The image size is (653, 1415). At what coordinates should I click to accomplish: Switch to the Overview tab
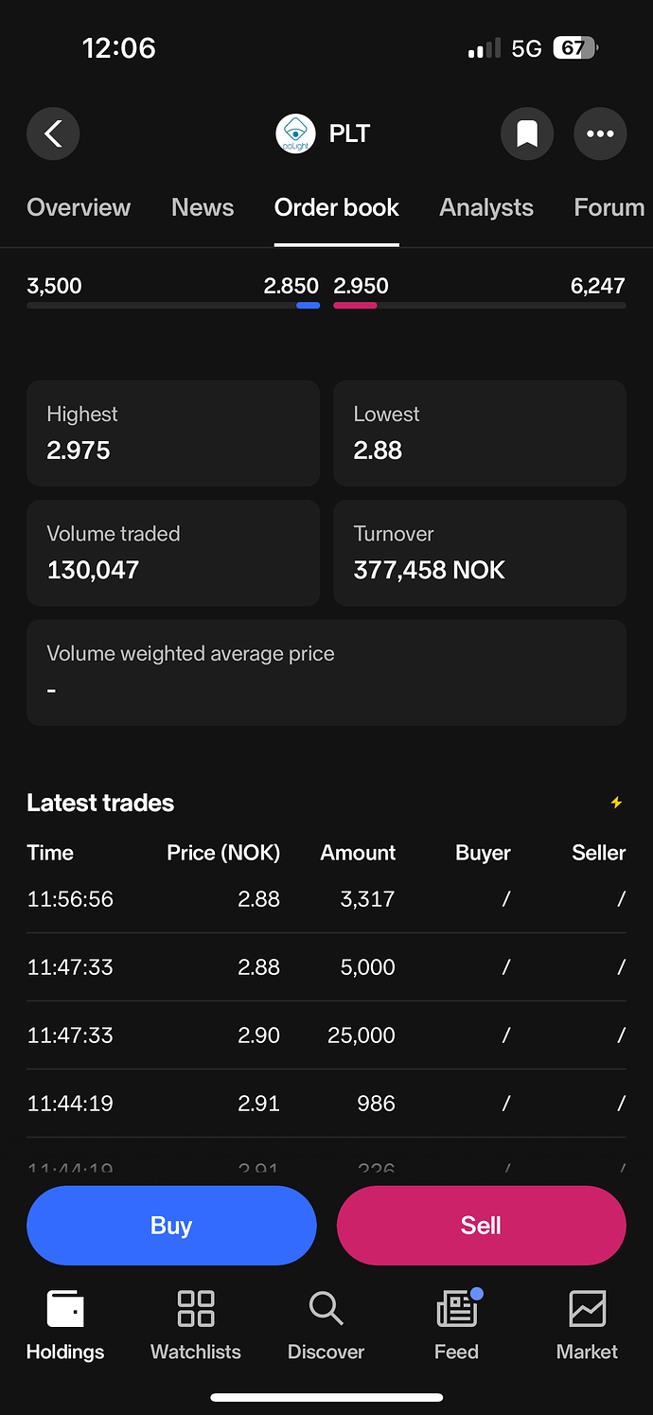(x=79, y=207)
